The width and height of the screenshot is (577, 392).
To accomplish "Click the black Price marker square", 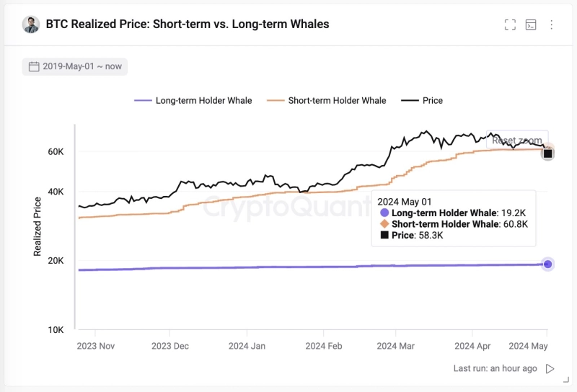I will coord(548,153).
